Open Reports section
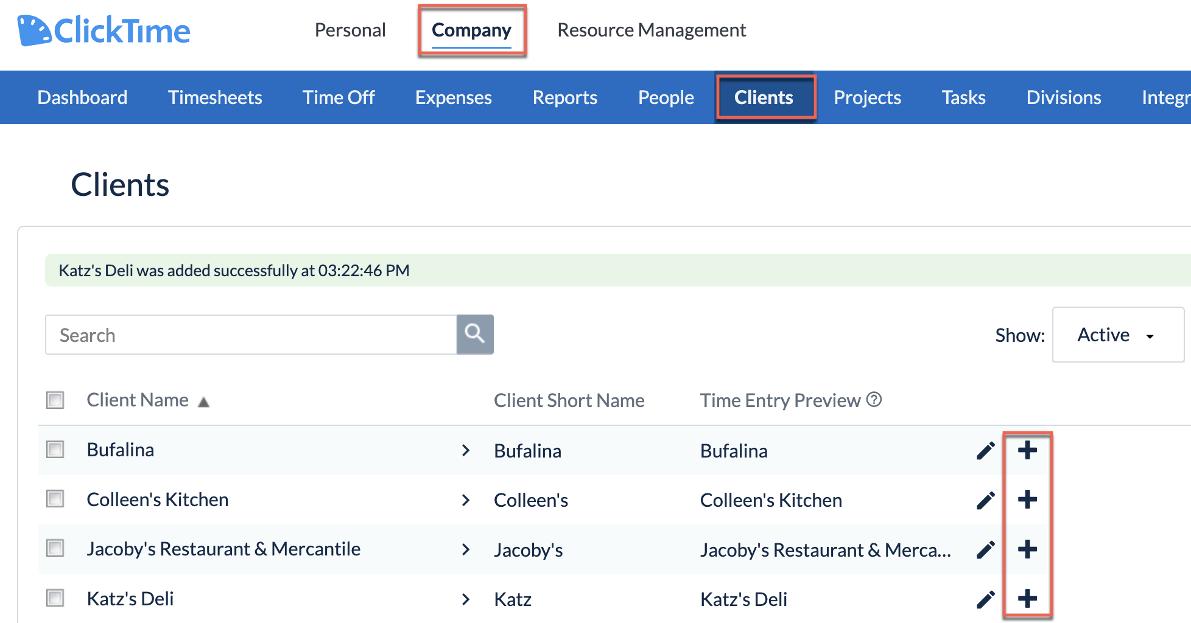The width and height of the screenshot is (1191, 623). pyautogui.click(x=565, y=97)
